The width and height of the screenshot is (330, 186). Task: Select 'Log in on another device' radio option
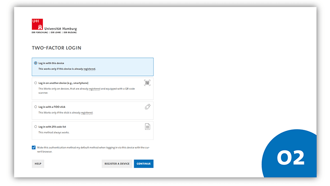click(36, 83)
